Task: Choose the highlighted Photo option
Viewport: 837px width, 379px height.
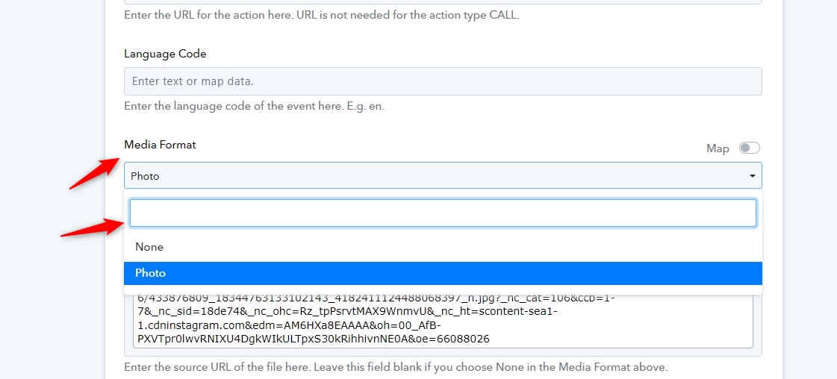Action: [x=443, y=273]
